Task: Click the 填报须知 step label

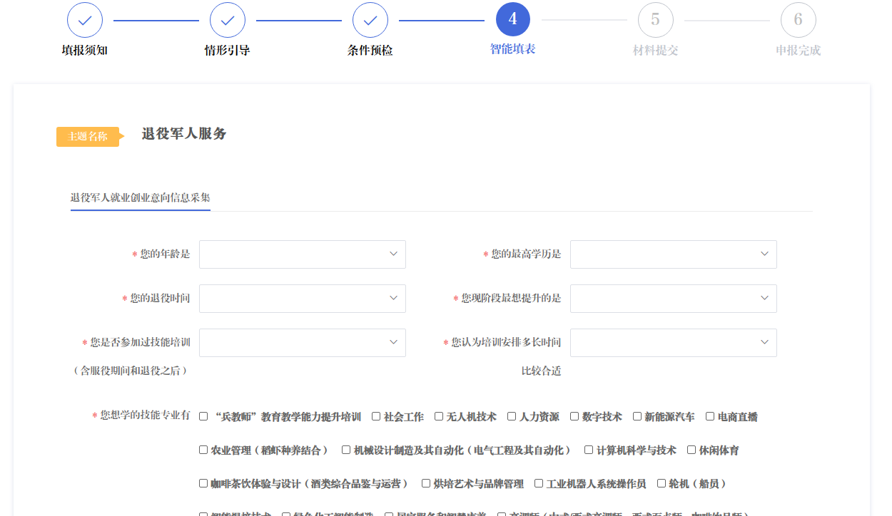Action: [x=84, y=51]
